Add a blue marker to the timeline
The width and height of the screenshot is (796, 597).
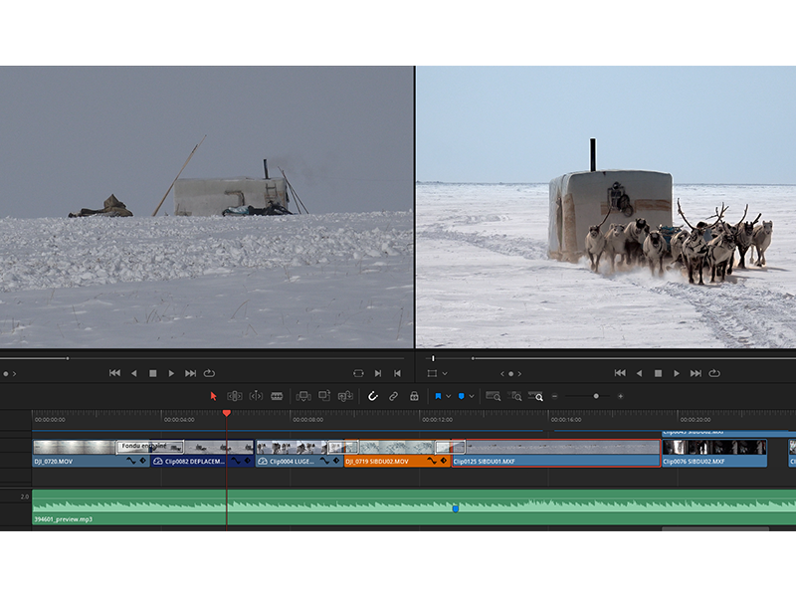[x=462, y=396]
